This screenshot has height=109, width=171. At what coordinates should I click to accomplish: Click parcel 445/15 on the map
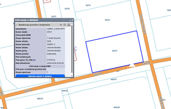point(40,99)
